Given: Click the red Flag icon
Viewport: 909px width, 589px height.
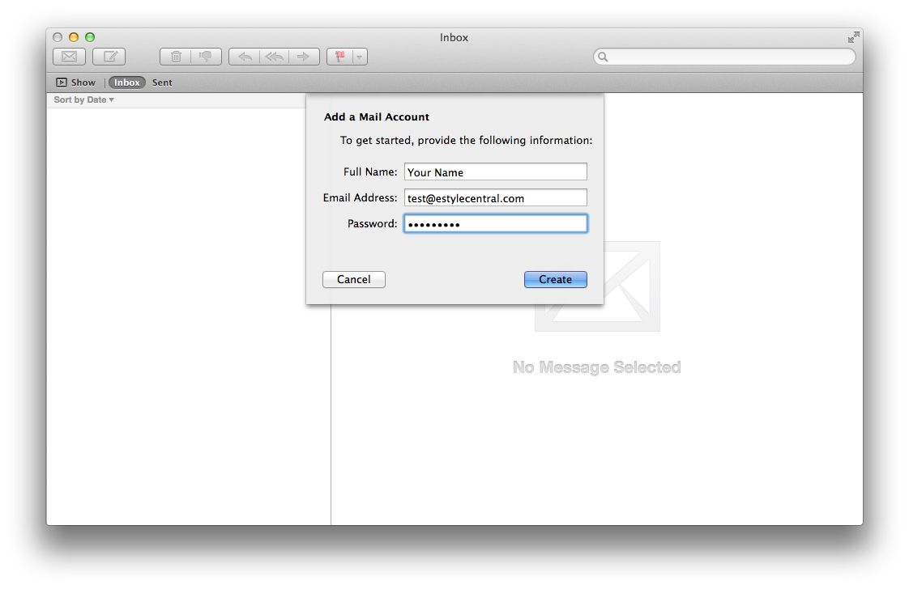Looking at the screenshot, I should click(339, 57).
